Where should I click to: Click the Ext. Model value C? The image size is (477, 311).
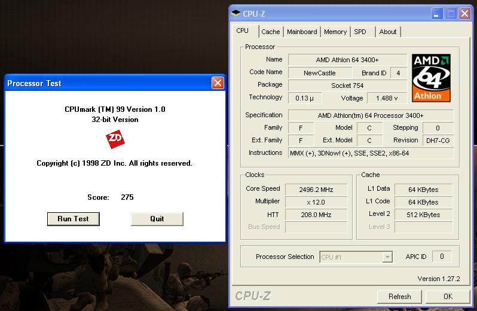click(369, 141)
